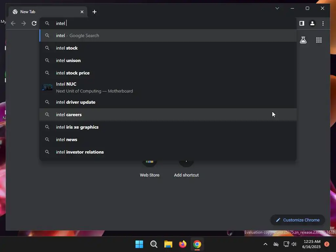Screen dimensions: 336x252
Task: Click the volume speaker tray icon
Action: pyautogui.click(x=294, y=244)
